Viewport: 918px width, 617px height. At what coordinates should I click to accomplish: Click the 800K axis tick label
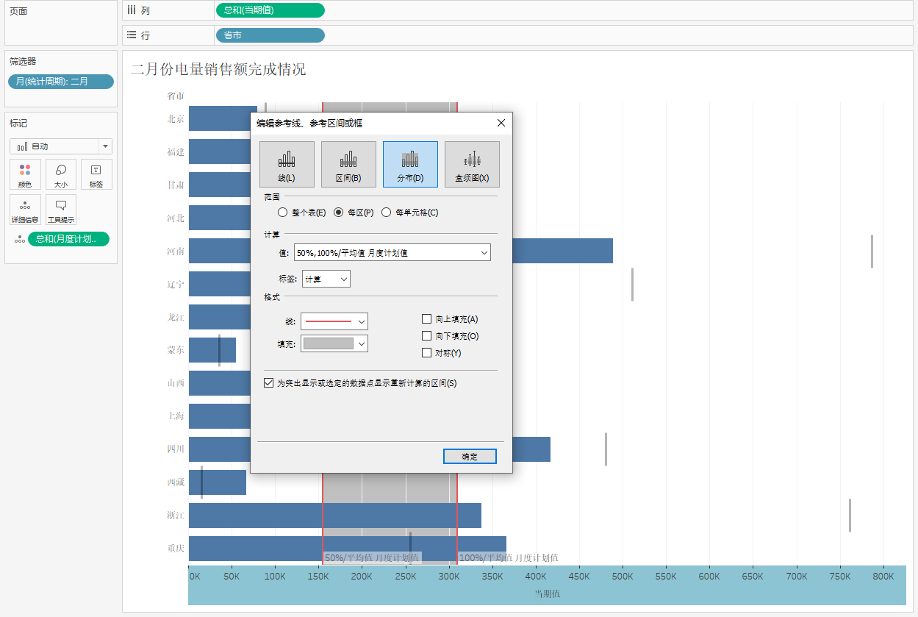coord(883,577)
